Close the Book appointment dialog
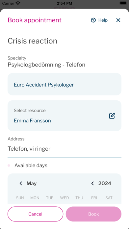The width and height of the screenshot is (129, 229). (x=118, y=20)
